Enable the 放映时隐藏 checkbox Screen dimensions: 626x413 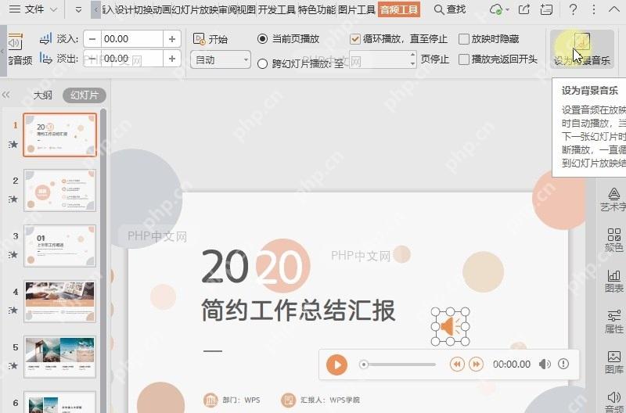464,38
